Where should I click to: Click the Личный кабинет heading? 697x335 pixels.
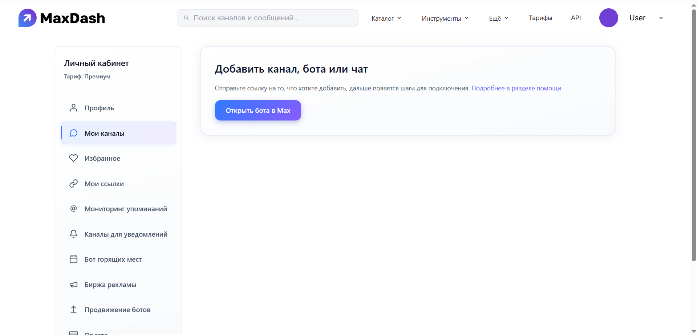click(x=96, y=63)
